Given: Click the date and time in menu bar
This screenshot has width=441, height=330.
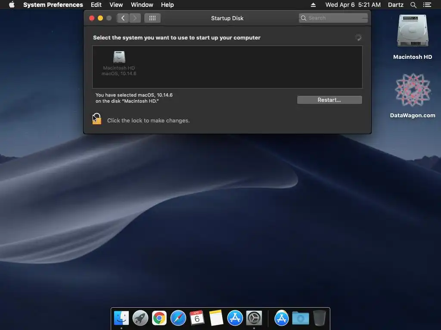Looking at the screenshot, I should [x=353, y=5].
